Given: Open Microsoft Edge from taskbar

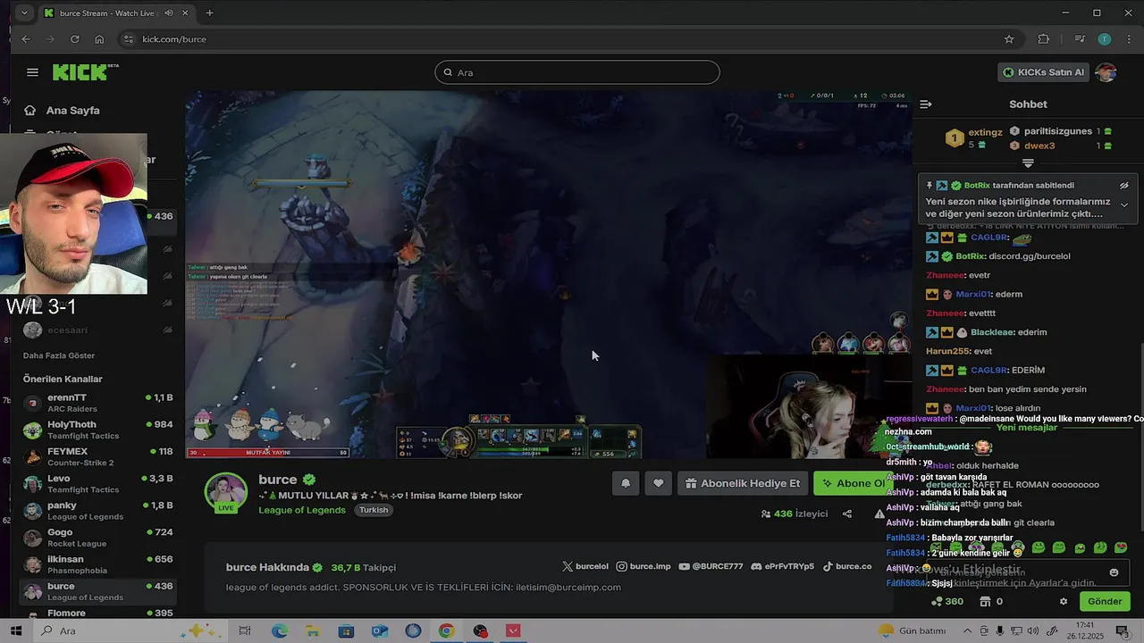Looking at the screenshot, I should point(280,630).
